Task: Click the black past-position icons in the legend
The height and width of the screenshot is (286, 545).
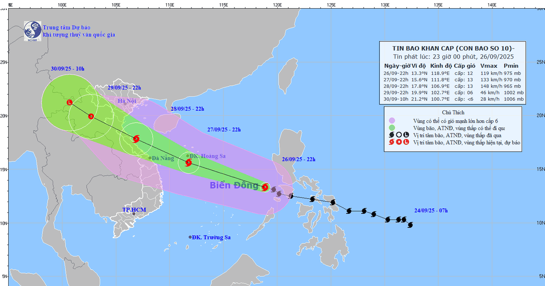Action: [x=399, y=135]
